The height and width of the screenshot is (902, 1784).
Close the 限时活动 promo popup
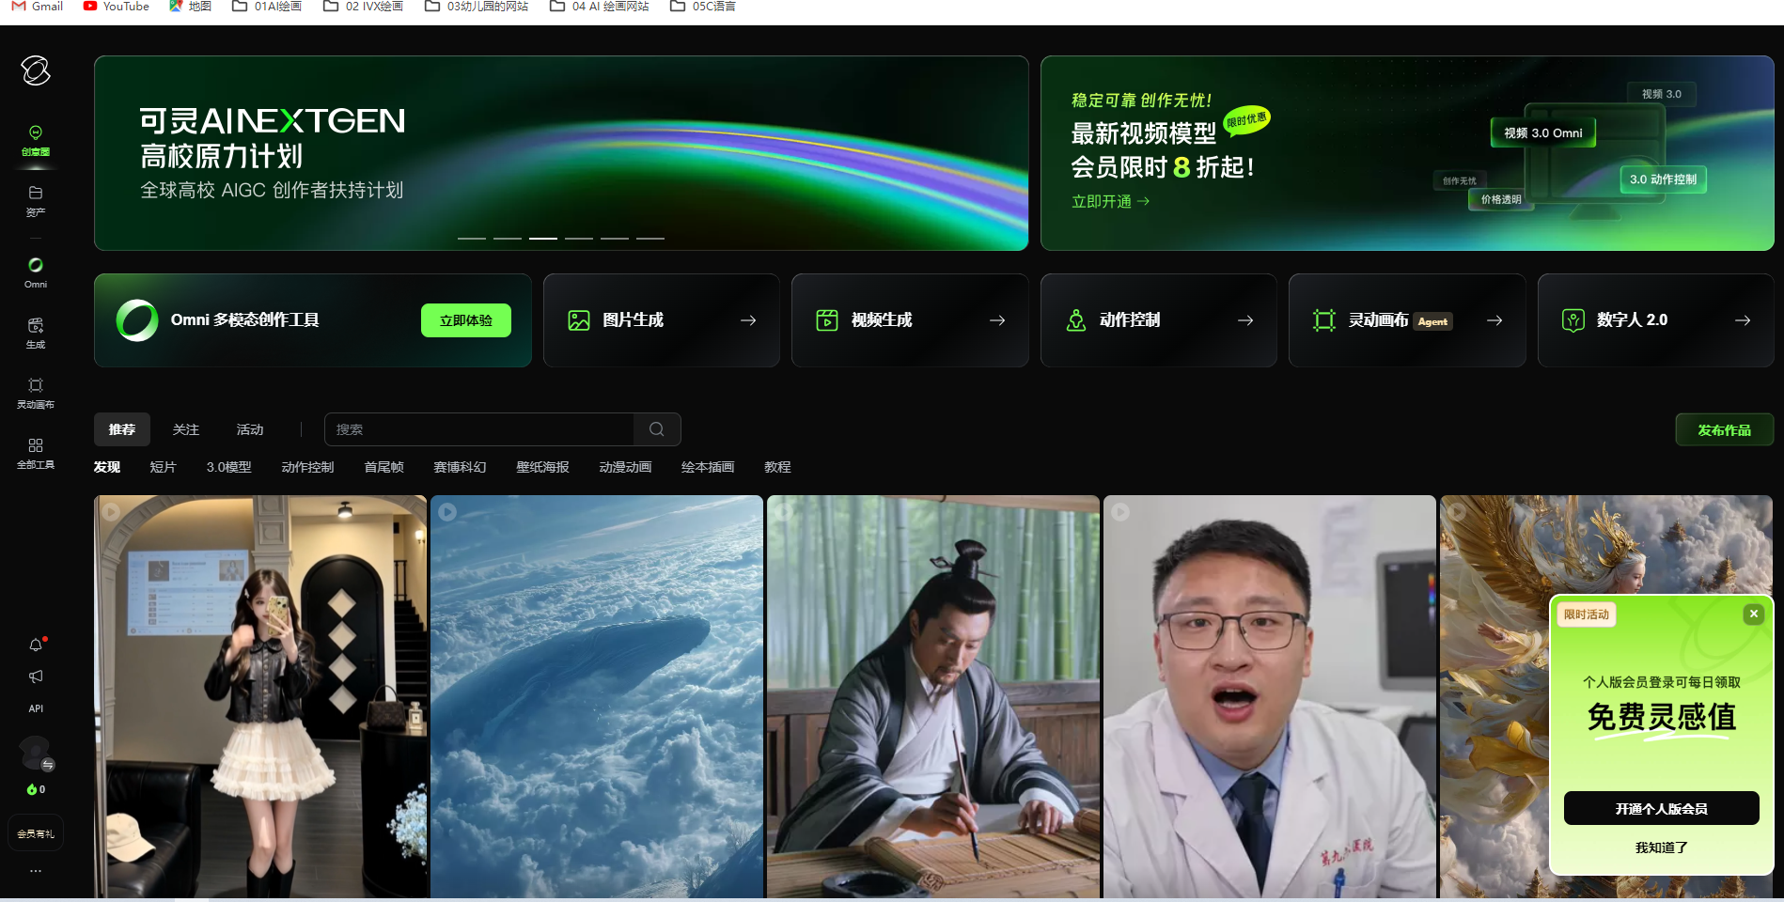tap(1753, 614)
